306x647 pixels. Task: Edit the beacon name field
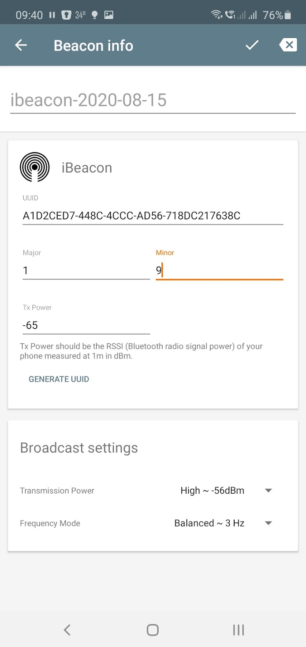[153, 100]
